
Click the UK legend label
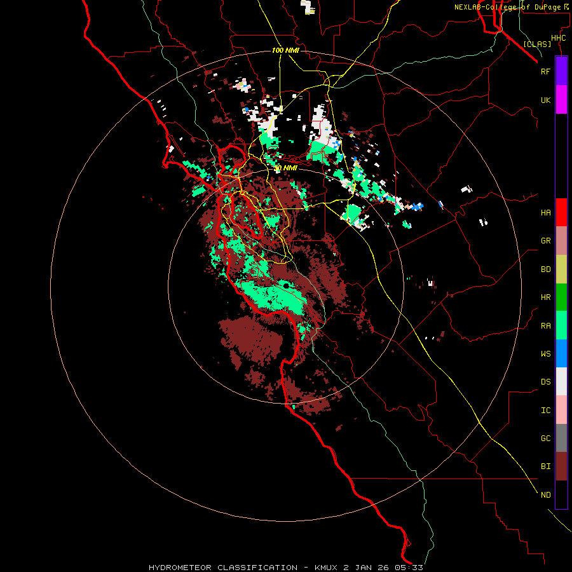point(545,100)
